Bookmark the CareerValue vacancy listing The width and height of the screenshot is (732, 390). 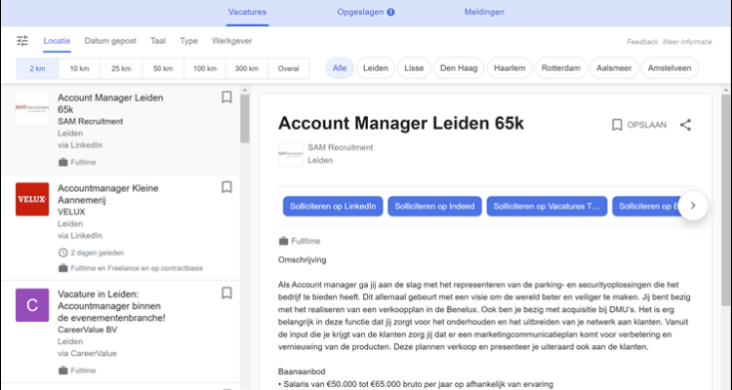pos(226,292)
